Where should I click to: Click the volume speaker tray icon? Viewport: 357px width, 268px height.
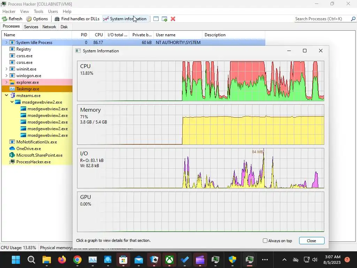click(315, 260)
